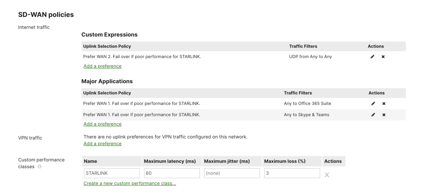This screenshot has width=425, height=194.
Task: Select the Maximum latency field showing 60
Action: (172, 173)
